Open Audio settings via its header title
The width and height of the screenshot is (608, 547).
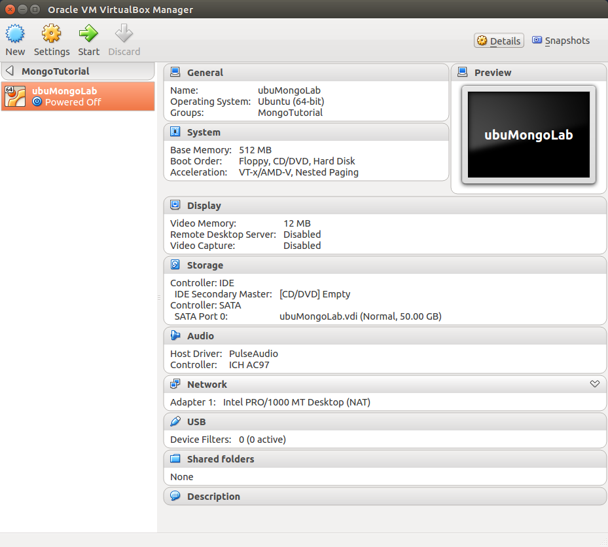(x=200, y=336)
